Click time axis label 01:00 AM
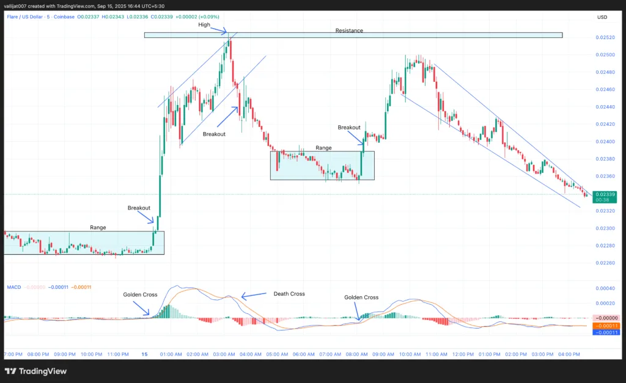The height and width of the screenshot is (383, 626). pos(171,354)
